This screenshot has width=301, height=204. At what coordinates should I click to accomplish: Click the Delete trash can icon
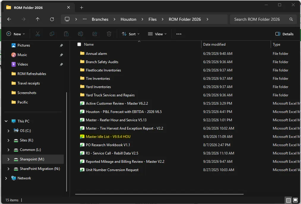(x=109, y=34)
